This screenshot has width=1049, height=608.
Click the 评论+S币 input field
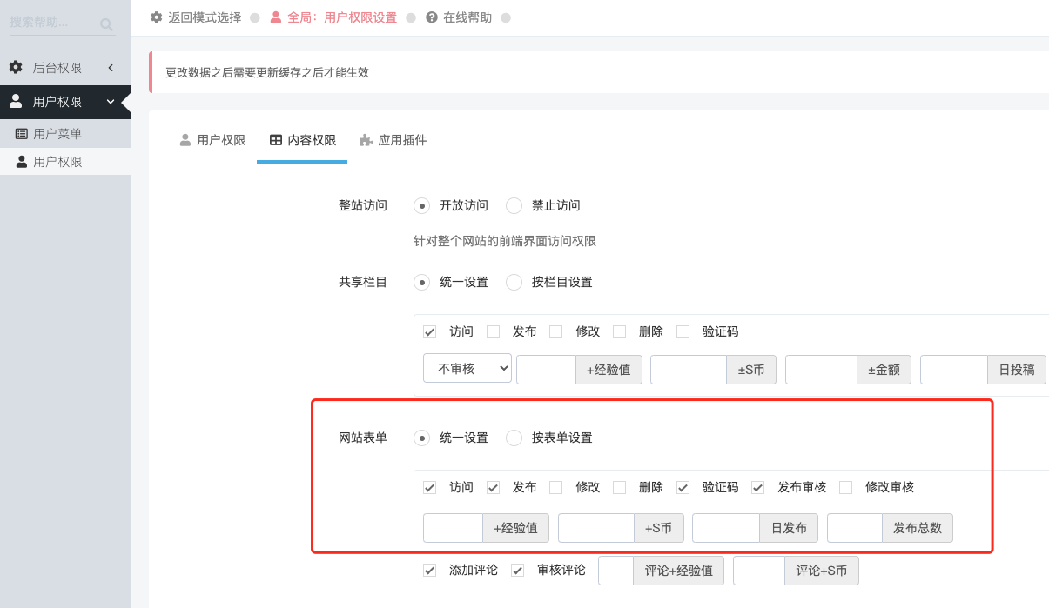coord(759,571)
